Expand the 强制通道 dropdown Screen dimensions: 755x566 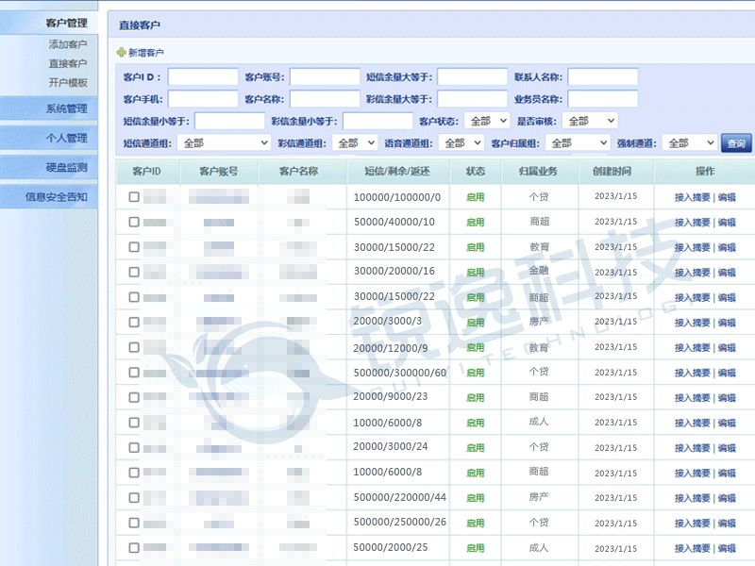pos(689,143)
